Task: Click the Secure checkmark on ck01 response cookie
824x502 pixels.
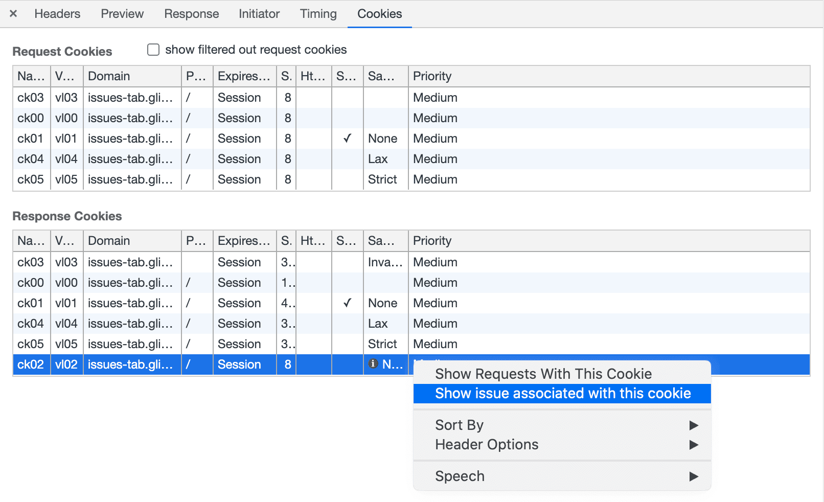Action: click(x=347, y=303)
